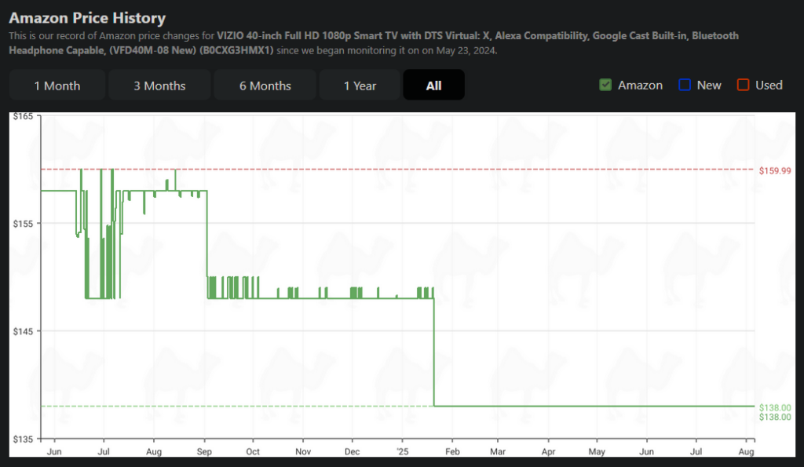
Task: Click the May label on x-axis
Action: (597, 451)
